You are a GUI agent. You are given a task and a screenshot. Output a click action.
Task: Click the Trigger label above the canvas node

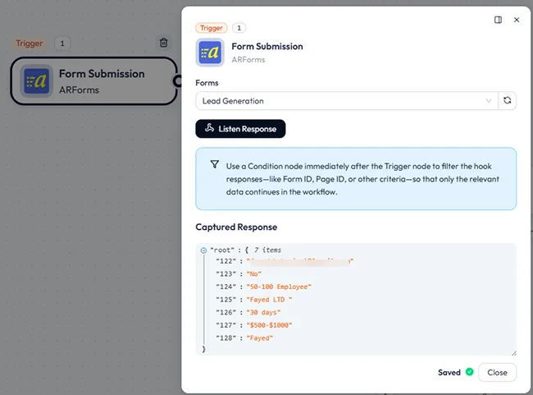coord(30,43)
